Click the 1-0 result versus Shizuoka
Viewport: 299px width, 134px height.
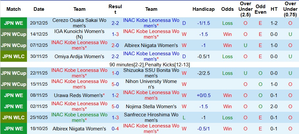click(115, 73)
